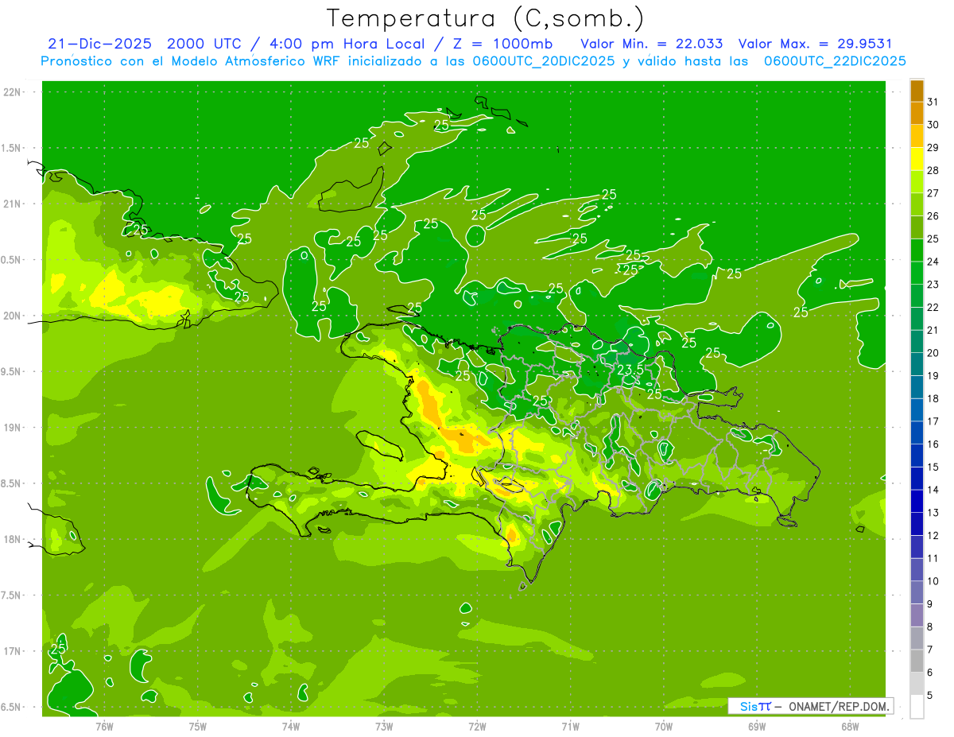The height and width of the screenshot is (737, 954).
Task: Click the yellow colorbar swatch between 28 and 29
Action: [917, 159]
